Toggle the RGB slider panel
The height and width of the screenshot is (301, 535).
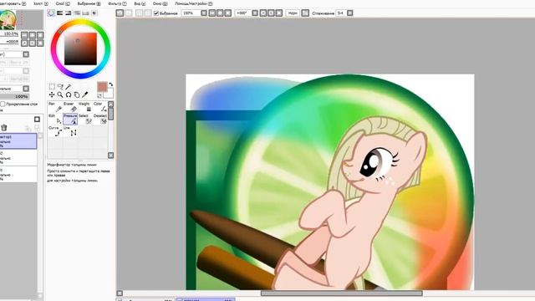click(59, 13)
